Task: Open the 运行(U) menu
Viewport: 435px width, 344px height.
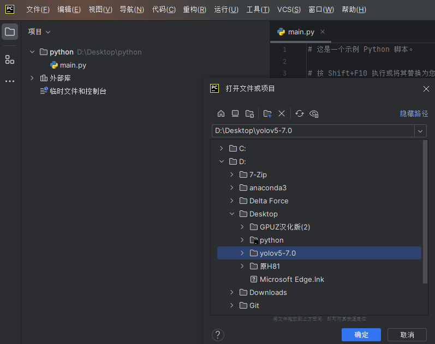Action: click(x=226, y=9)
